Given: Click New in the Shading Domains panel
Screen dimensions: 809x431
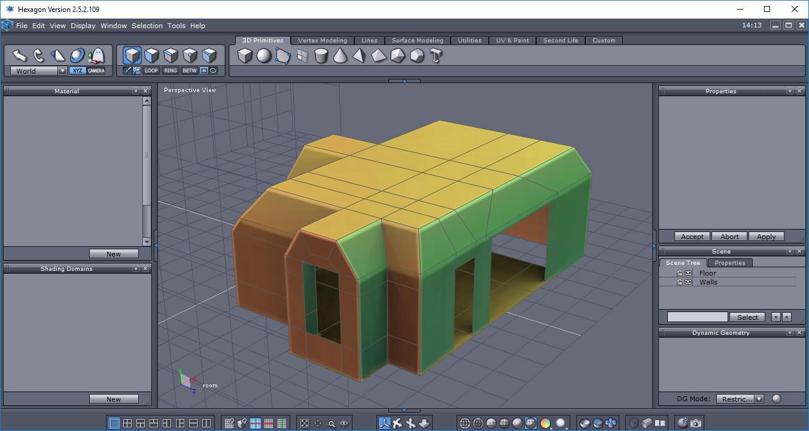Looking at the screenshot, I should 114,399.
